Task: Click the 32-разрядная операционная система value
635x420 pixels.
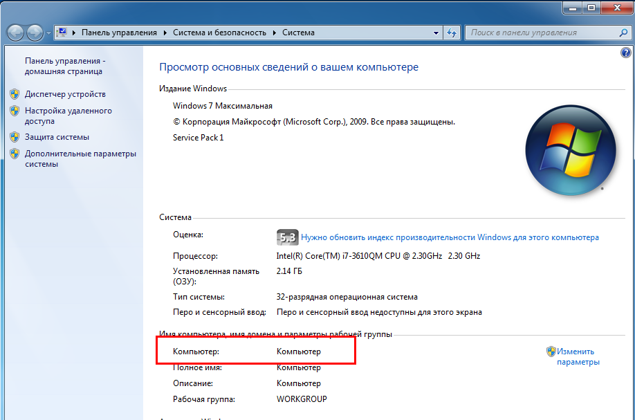Action: (x=347, y=297)
